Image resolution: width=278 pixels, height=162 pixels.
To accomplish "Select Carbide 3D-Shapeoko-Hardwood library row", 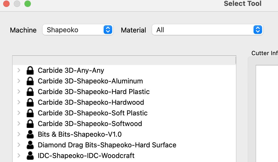I will (124, 102).
